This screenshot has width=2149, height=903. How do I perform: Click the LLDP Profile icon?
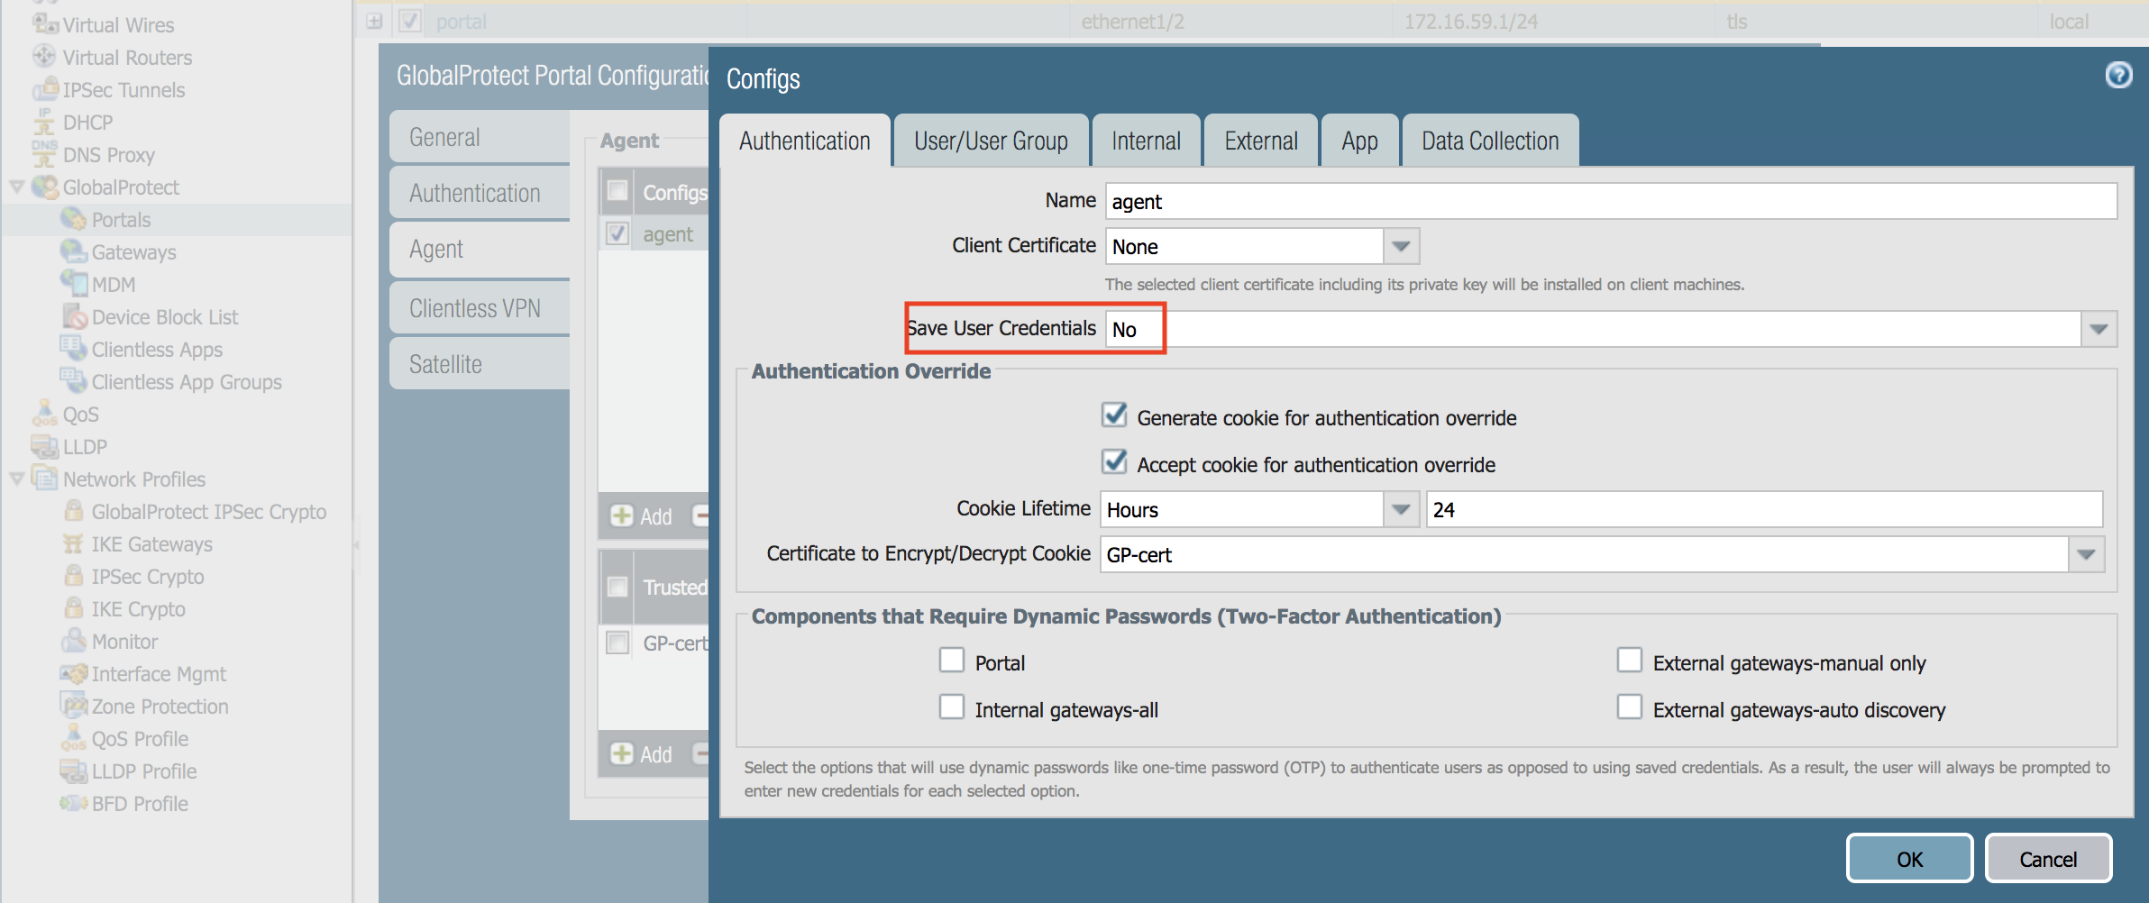[73, 771]
